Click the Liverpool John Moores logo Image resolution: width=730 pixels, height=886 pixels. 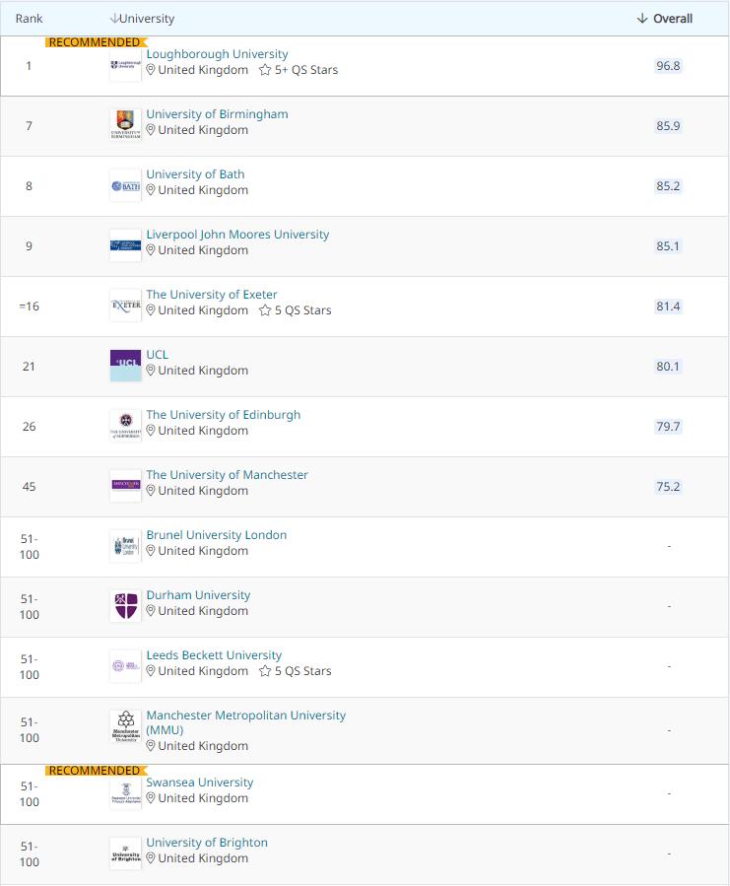tap(126, 245)
